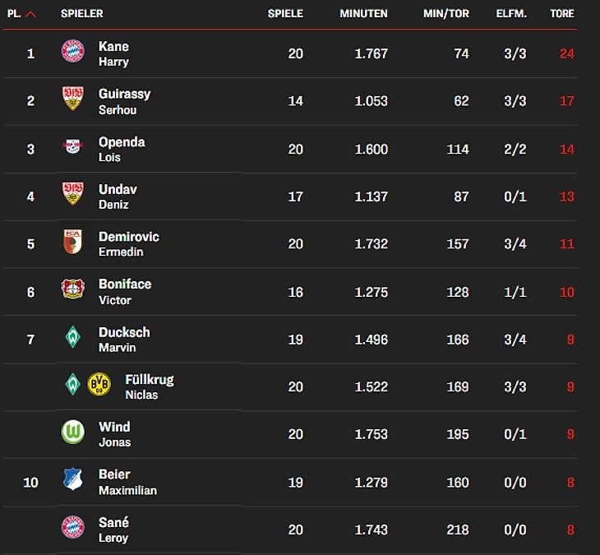600x555 pixels.
Task: Sort table by TORE column header
Action: (562, 14)
